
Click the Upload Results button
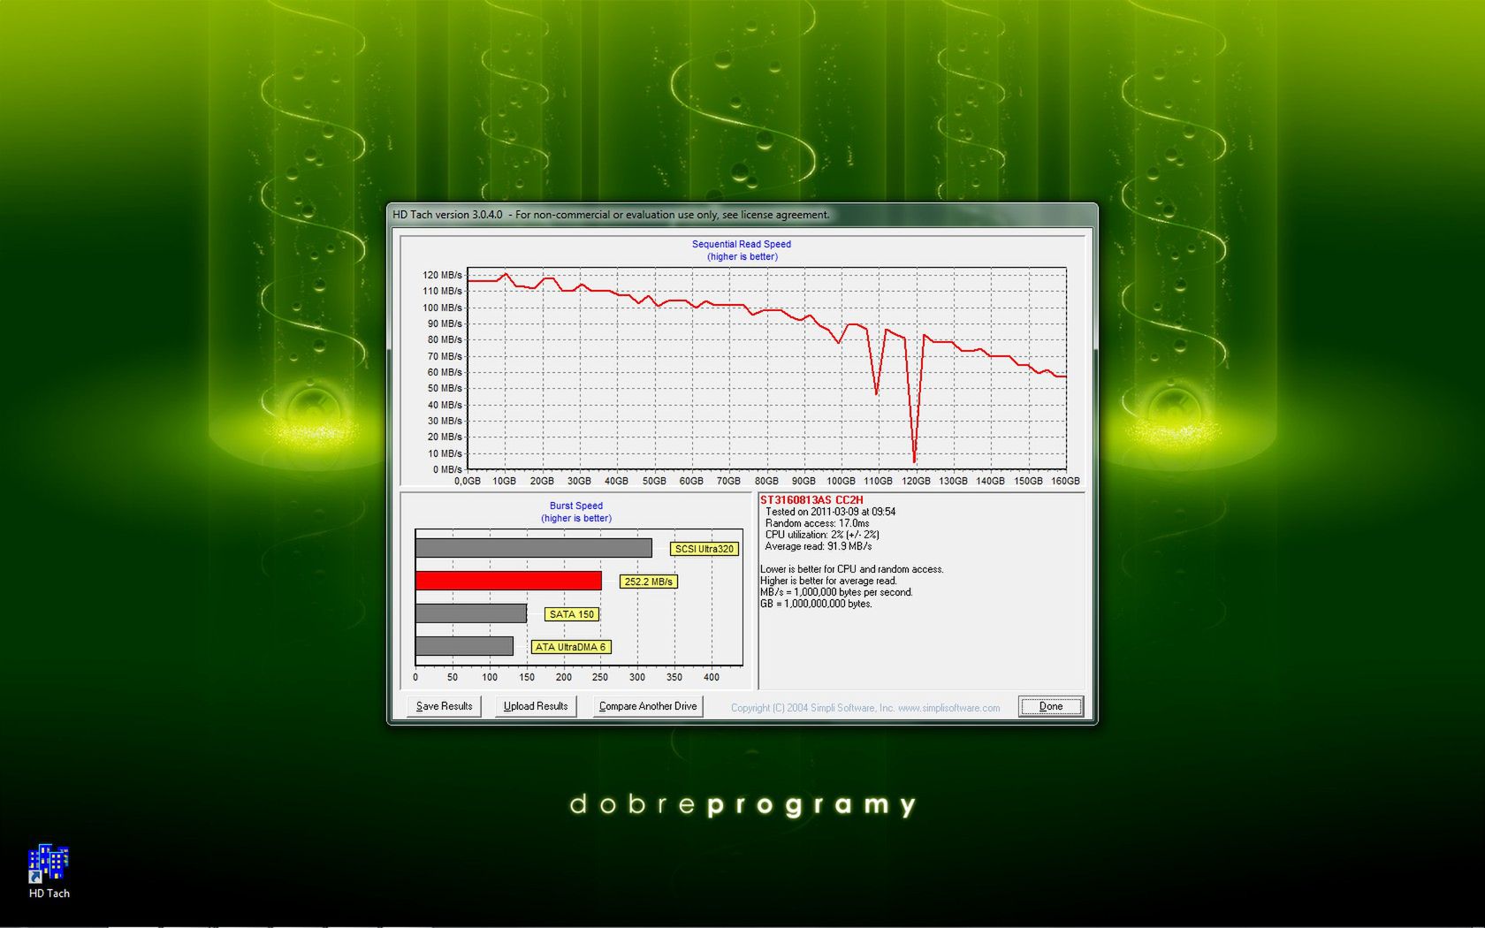pos(535,706)
